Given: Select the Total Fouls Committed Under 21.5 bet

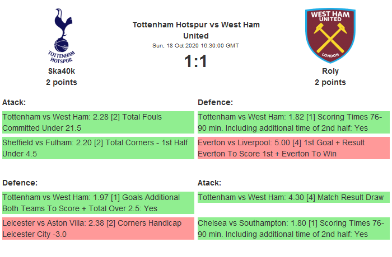Looking at the screenshot, I should (x=97, y=122).
